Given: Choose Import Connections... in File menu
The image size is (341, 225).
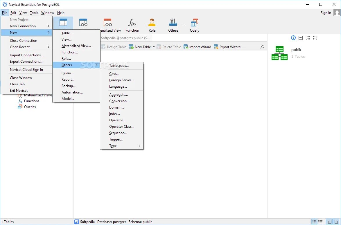Looking at the screenshot, I should 26,55.
